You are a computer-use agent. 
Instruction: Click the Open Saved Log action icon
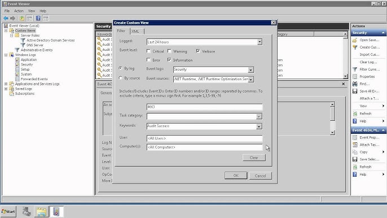(x=355, y=40)
